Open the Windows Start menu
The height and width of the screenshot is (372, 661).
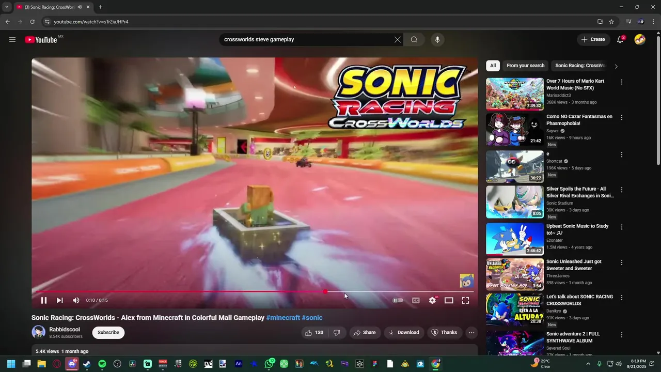(11, 364)
